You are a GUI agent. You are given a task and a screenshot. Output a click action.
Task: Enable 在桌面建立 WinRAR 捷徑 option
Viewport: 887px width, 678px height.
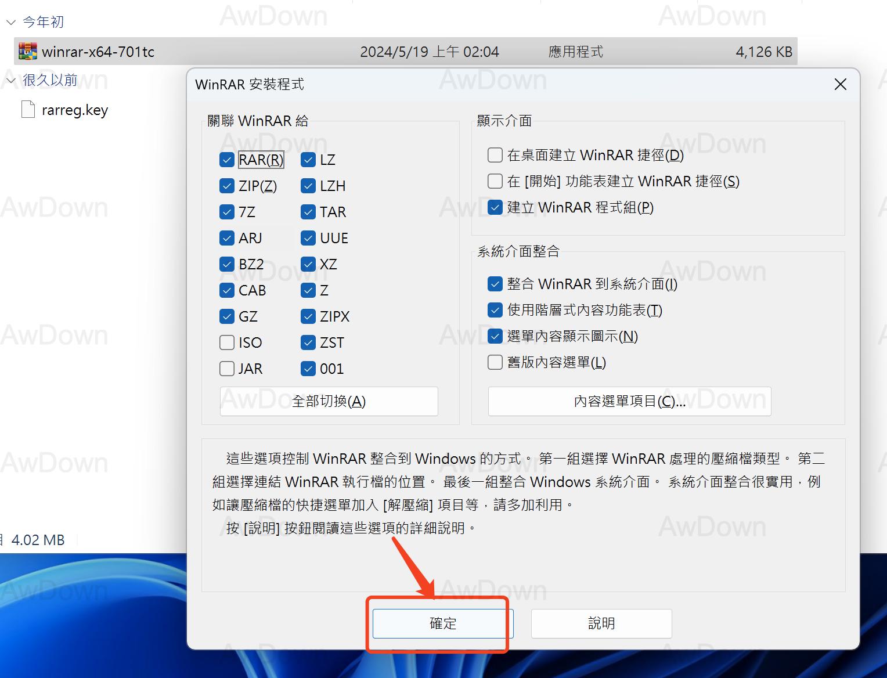[495, 155]
